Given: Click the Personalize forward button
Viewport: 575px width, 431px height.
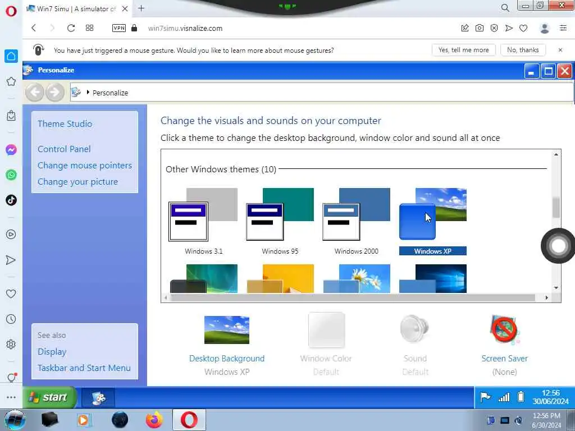Looking at the screenshot, I should tap(54, 92).
